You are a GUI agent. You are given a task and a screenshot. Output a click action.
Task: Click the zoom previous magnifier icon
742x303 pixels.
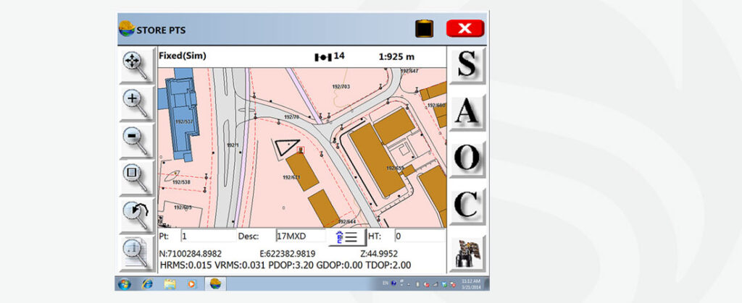136,215
